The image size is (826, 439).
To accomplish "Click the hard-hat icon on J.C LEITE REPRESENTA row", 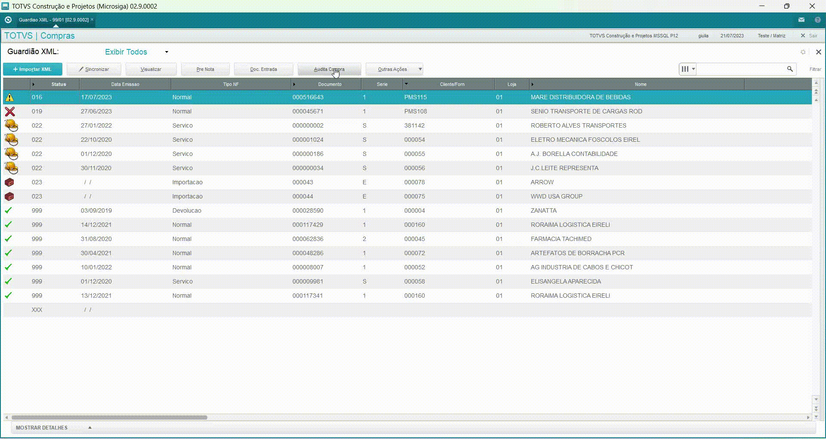I will click(x=11, y=168).
